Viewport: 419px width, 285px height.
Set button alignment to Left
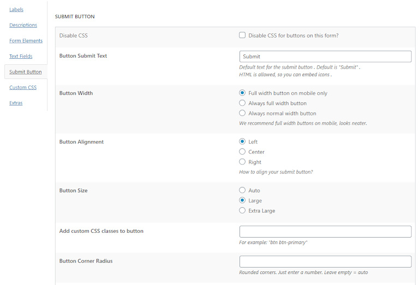tap(242, 142)
